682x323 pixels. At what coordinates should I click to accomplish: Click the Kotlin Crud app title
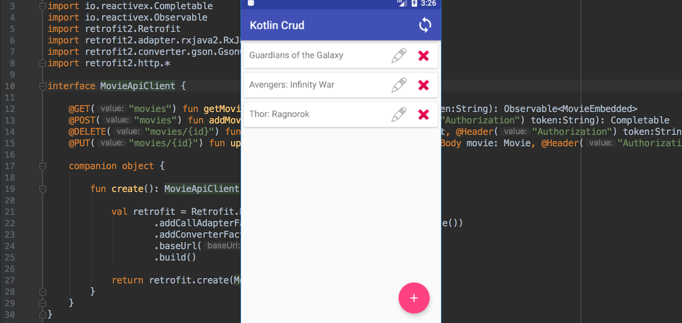point(277,25)
